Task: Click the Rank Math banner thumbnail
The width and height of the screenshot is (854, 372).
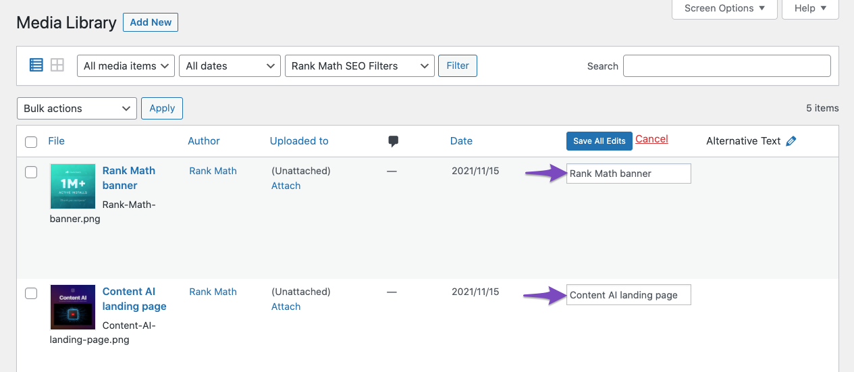Action: click(x=73, y=186)
